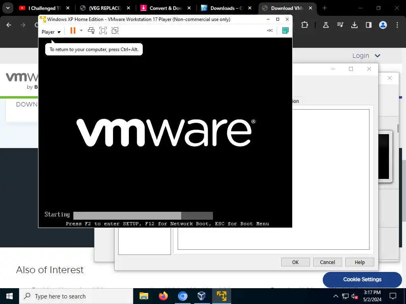The width and height of the screenshot is (406, 304).
Task: Open Chrome extensions puzzle icon
Action: tap(305, 25)
